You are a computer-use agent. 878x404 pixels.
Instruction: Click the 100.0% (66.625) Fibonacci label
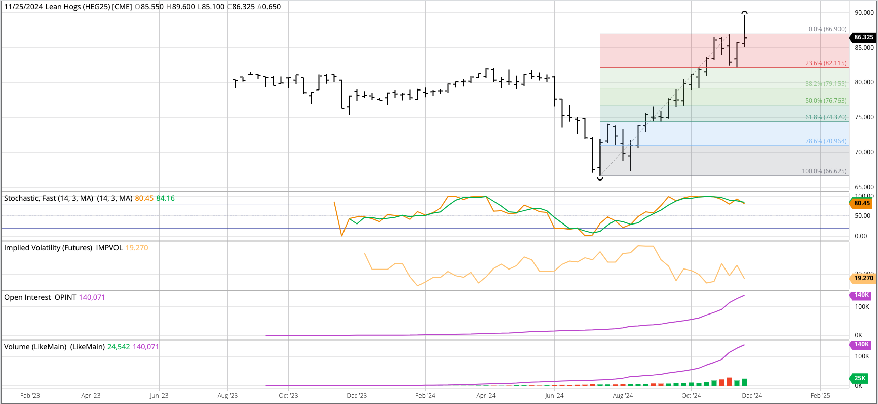click(x=823, y=171)
